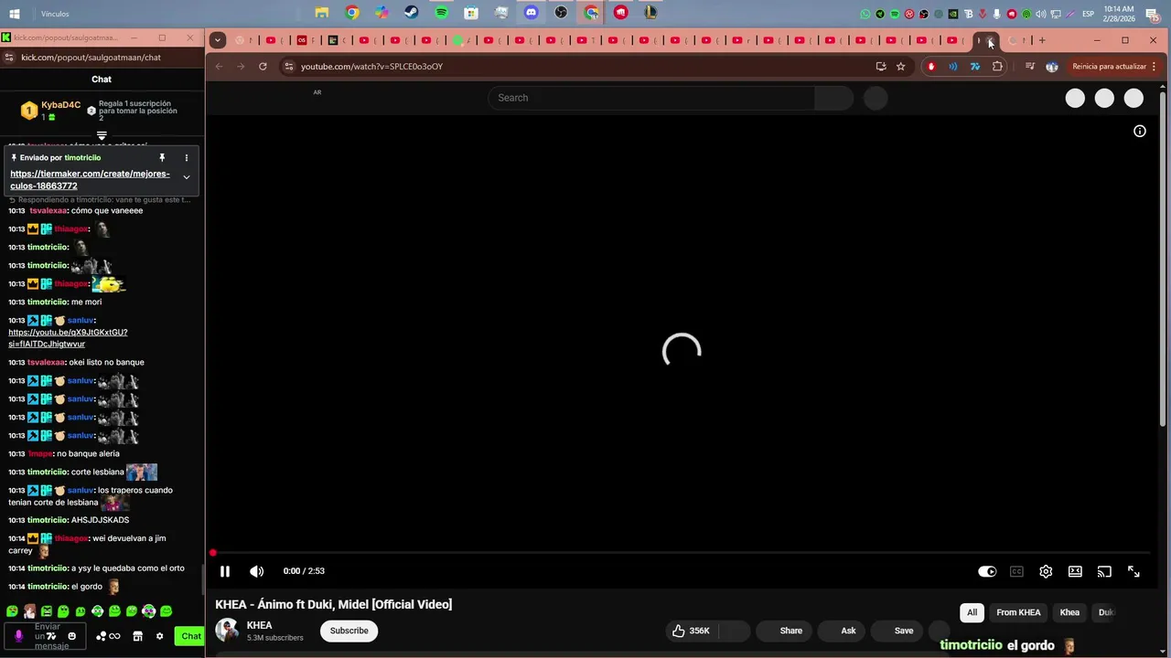Switch to theater mode
The width and height of the screenshot is (1171, 658).
coord(1075,571)
